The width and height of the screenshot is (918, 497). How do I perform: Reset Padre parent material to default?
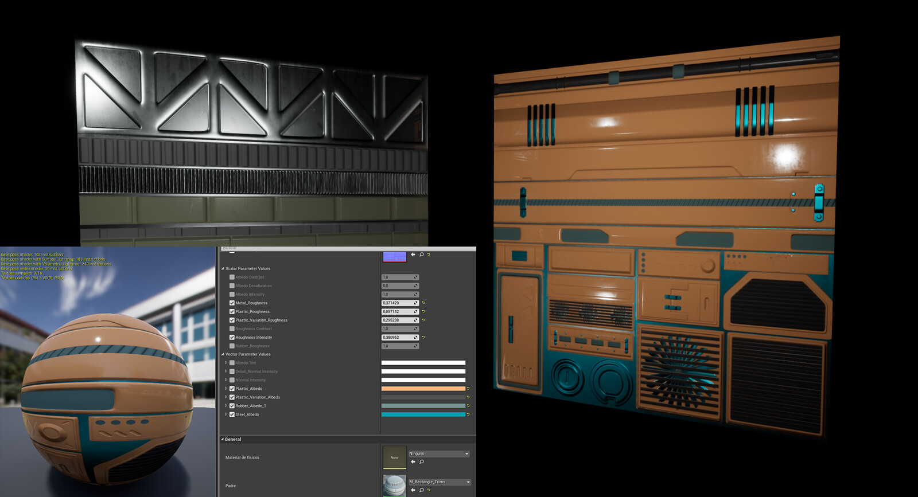tap(429, 490)
